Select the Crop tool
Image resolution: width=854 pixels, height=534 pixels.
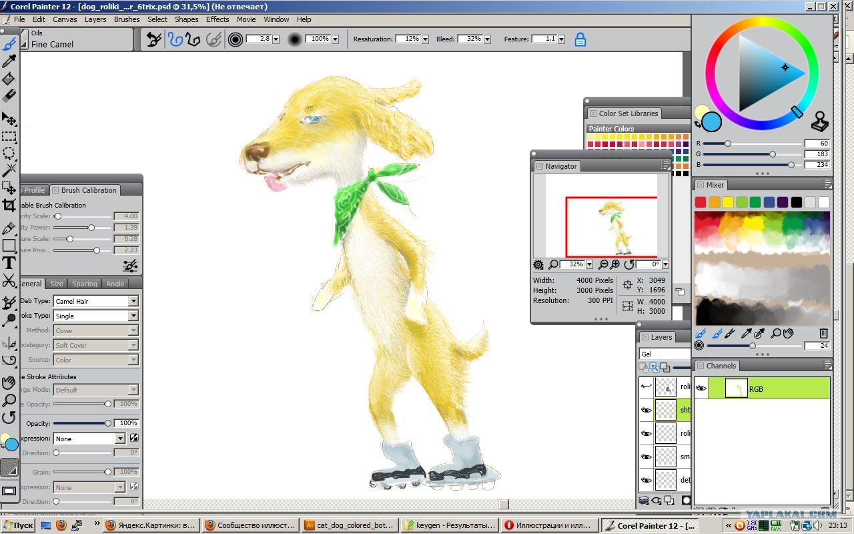coord(9,206)
